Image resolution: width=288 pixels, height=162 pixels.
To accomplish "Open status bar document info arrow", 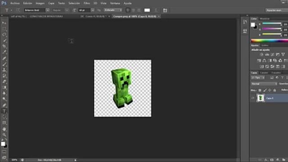I will (x=75, y=160).
